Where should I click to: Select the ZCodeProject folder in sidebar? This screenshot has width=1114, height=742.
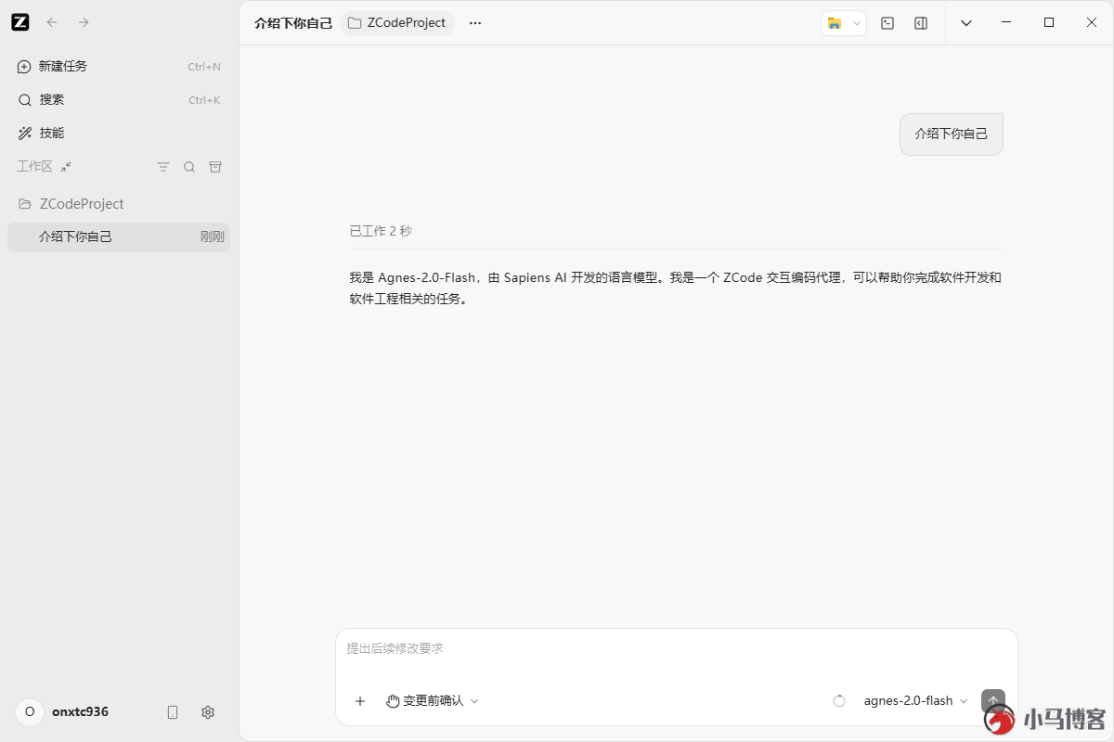(x=119, y=204)
